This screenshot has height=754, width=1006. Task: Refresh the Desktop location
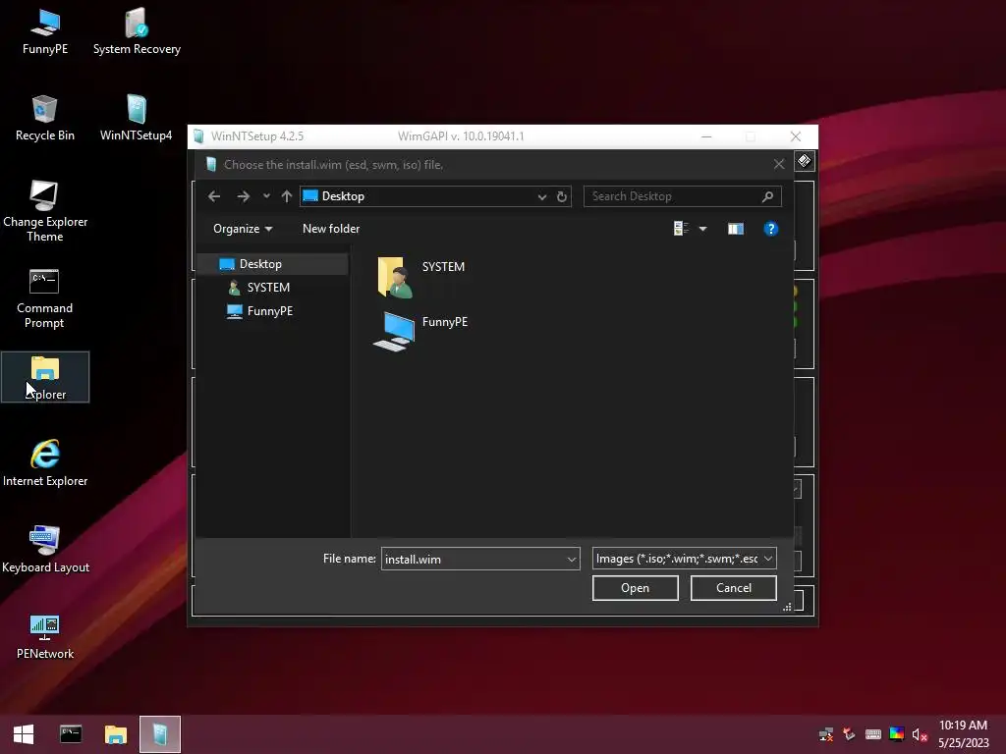562,196
